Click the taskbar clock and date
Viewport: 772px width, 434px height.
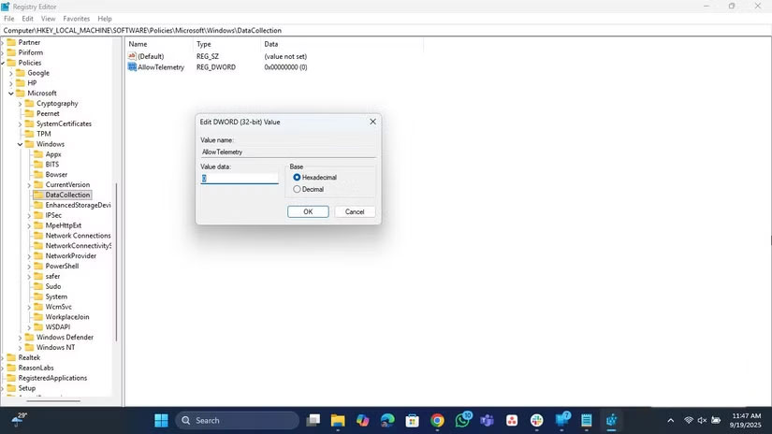point(746,420)
